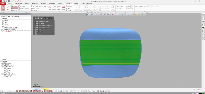Click Convert Entities tool
The width and height of the screenshot is (205, 94).
(23, 8)
